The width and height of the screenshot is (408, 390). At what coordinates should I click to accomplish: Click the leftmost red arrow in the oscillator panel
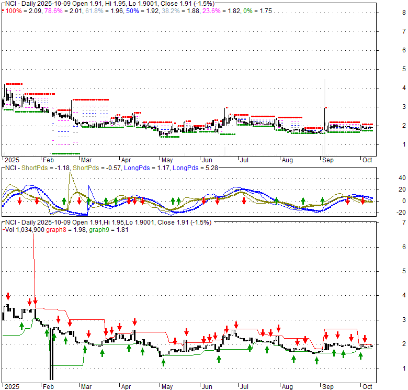click(19, 201)
